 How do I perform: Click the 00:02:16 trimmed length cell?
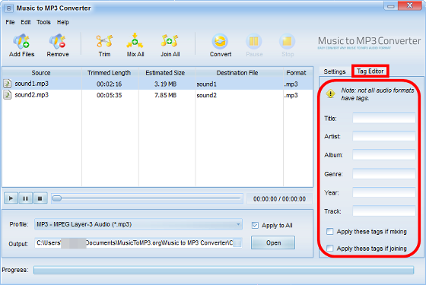110,84
